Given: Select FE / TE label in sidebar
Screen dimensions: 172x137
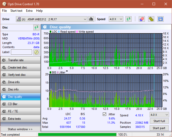Looking at the screenshot, I should pos(13,111).
